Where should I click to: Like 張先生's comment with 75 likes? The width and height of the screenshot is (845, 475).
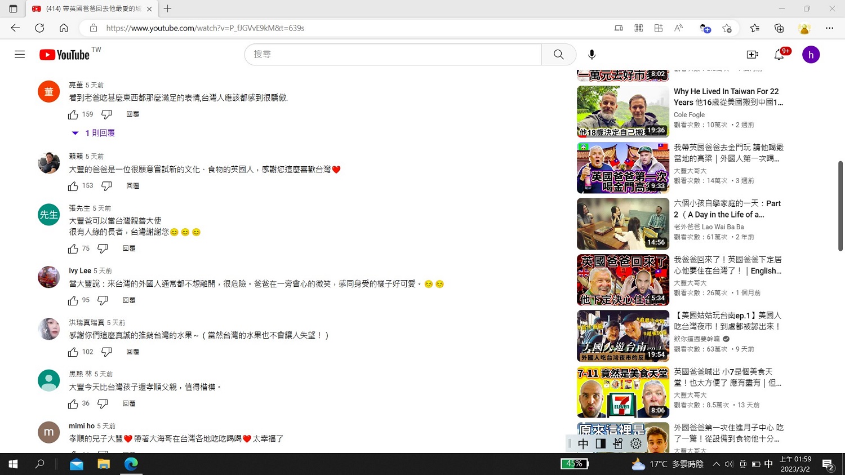pos(73,248)
